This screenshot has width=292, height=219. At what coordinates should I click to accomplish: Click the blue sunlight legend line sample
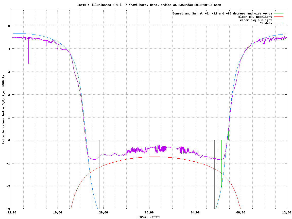pyautogui.click(x=279, y=20)
